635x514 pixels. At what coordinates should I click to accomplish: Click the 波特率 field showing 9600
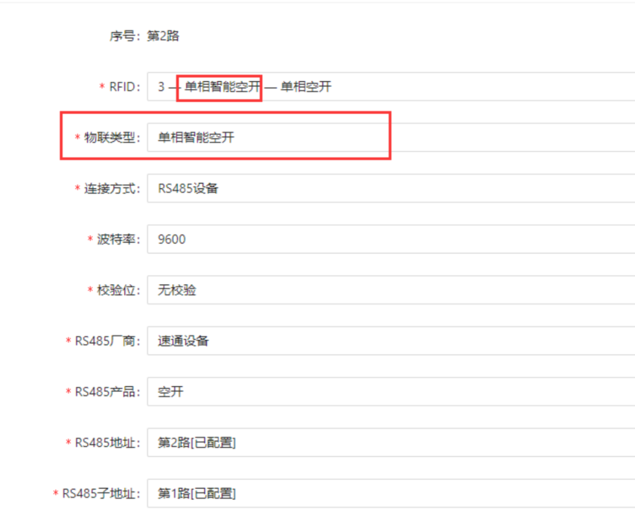point(390,239)
